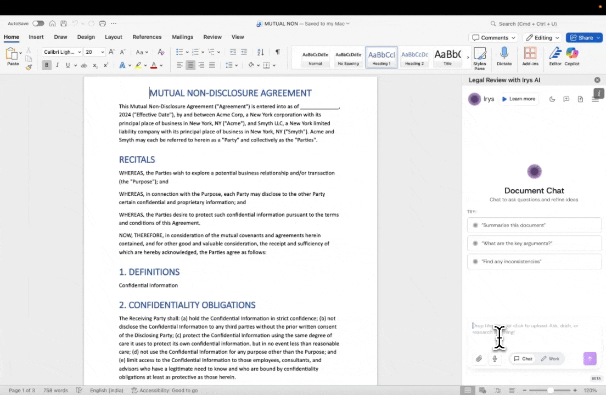This screenshot has height=395, width=606.
Task: Increase paragraph indent
Action: [244, 52]
